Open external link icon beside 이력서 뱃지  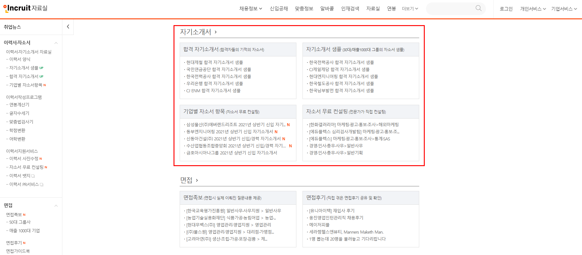[x=33, y=176]
